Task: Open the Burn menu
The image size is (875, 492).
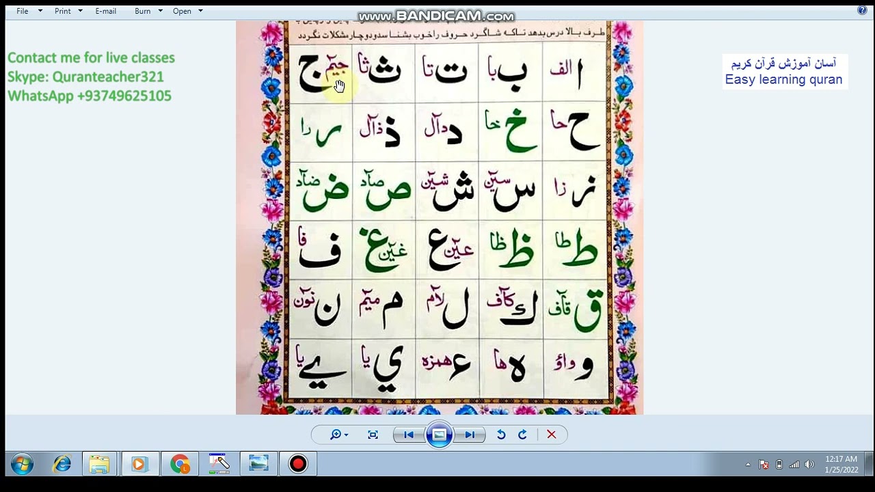Action: coord(143,11)
